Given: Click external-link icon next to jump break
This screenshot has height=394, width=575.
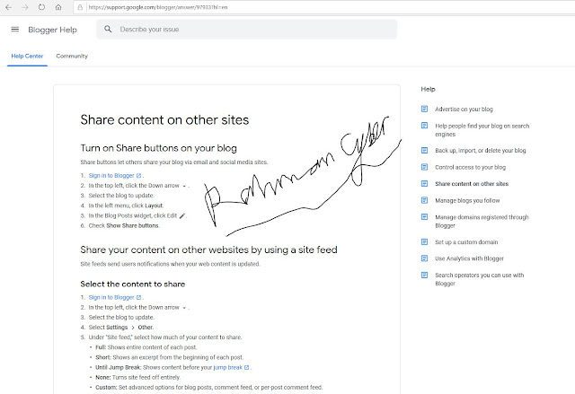Looking at the screenshot, I should coord(247,367).
